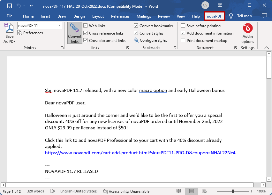Open Bookmarks group dialog launcher
The width and height of the screenshot is (272, 195).
click(175, 48)
